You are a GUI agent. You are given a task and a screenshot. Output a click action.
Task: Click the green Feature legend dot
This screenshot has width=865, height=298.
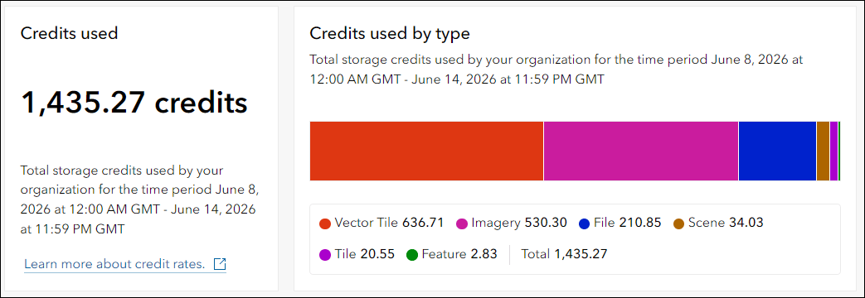pos(412,255)
